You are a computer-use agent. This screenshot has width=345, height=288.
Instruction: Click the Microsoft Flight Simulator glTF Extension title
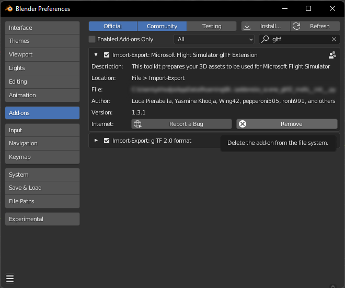point(185,55)
